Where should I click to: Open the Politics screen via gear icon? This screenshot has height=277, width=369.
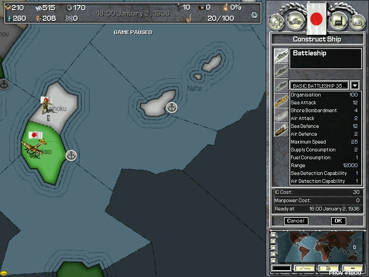[277, 20]
